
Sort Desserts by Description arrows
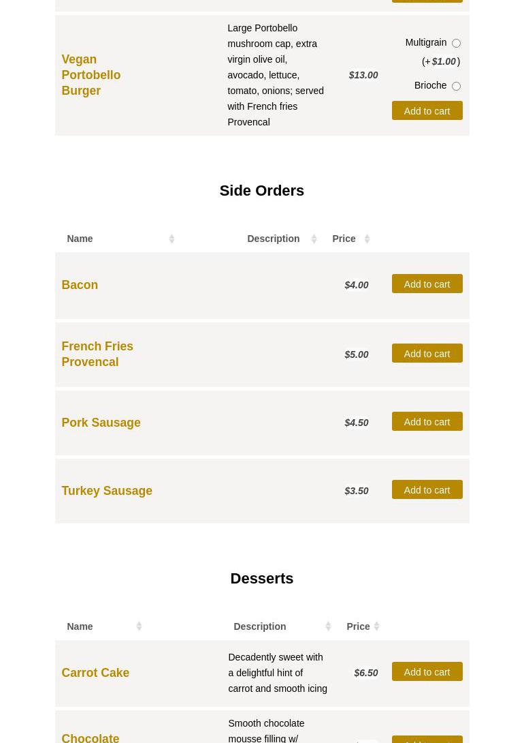click(x=328, y=626)
